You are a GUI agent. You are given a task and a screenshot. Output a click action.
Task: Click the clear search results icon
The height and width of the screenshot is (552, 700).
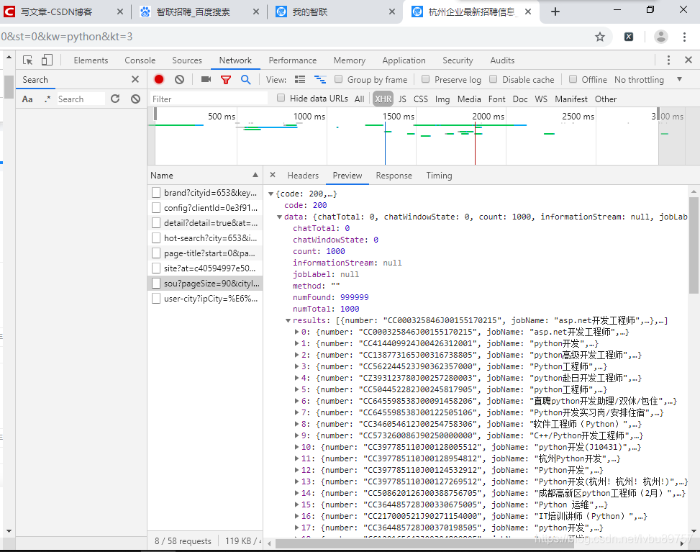(136, 99)
